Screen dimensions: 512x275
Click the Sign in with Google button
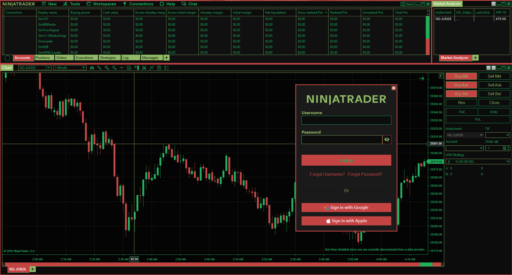[x=346, y=208]
